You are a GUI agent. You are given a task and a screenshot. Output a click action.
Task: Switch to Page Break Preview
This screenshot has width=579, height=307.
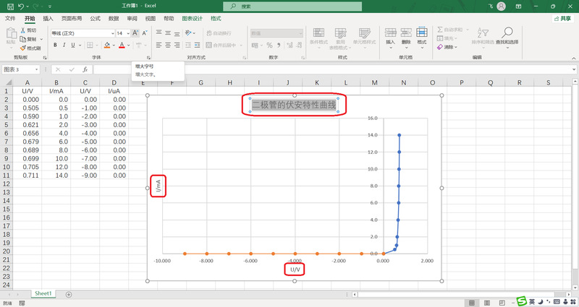click(502, 303)
